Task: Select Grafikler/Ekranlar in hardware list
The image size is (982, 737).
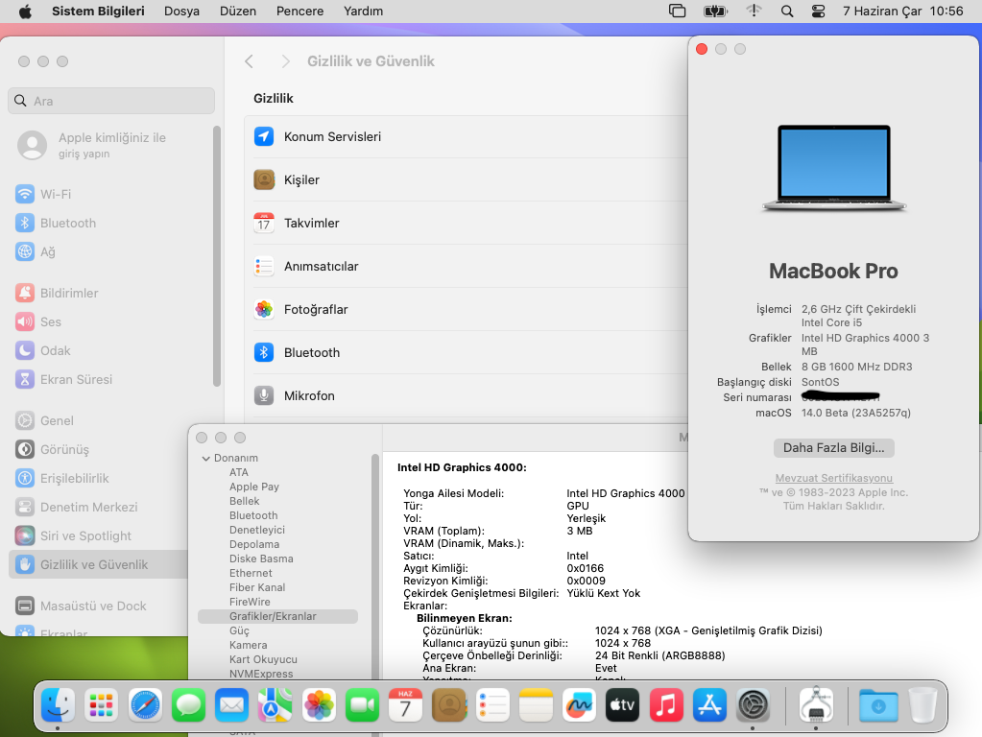Action: point(273,616)
